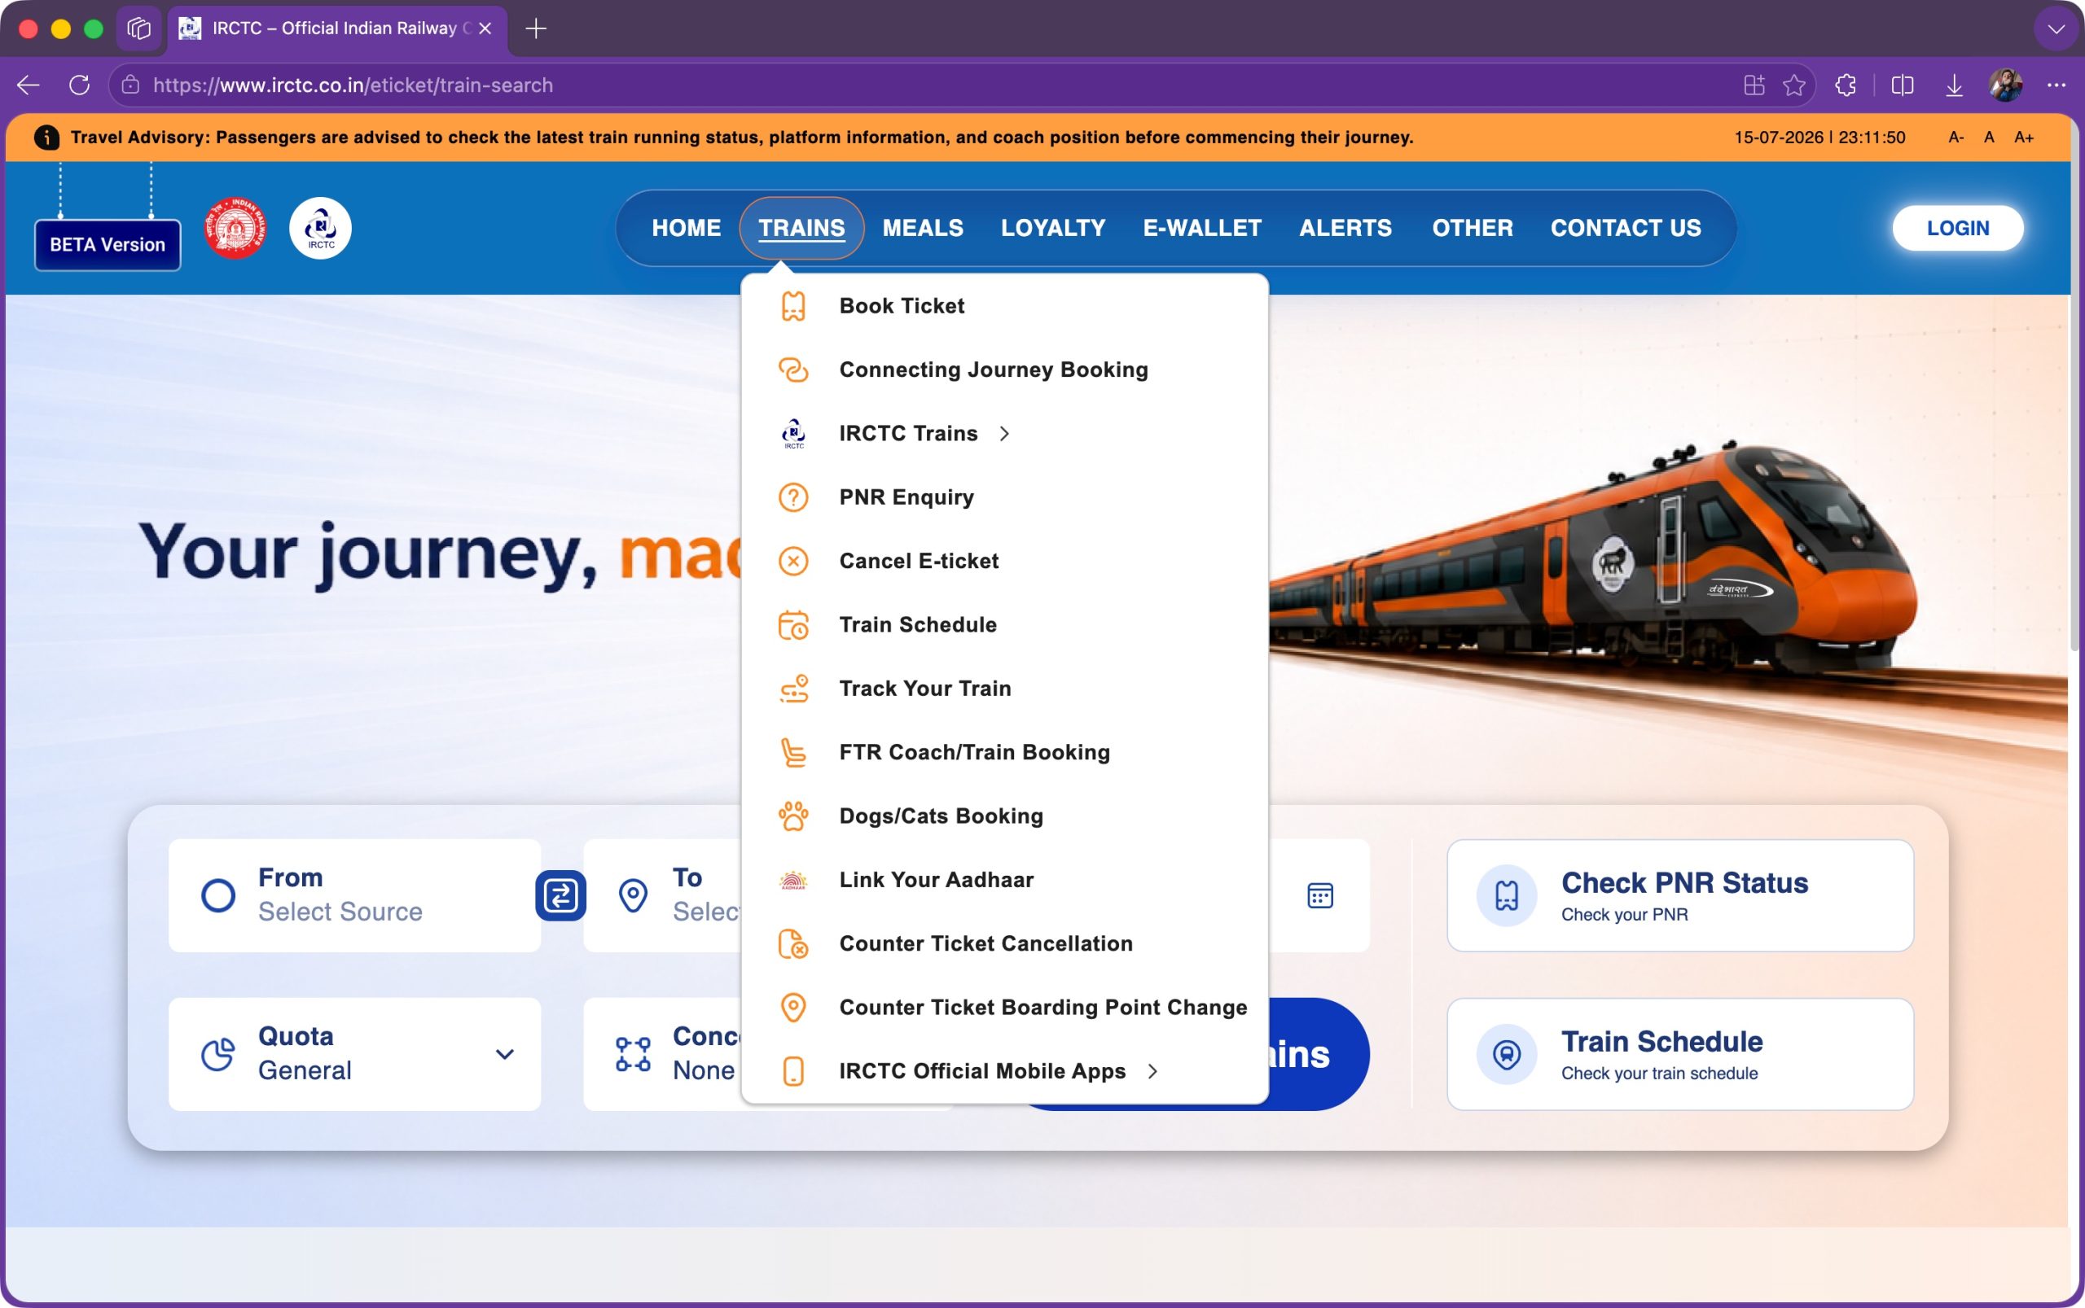Toggle the browser split screen icon
2085x1308 pixels.
[1902, 85]
